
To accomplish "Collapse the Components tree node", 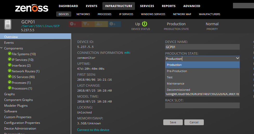I will click(2, 48).
